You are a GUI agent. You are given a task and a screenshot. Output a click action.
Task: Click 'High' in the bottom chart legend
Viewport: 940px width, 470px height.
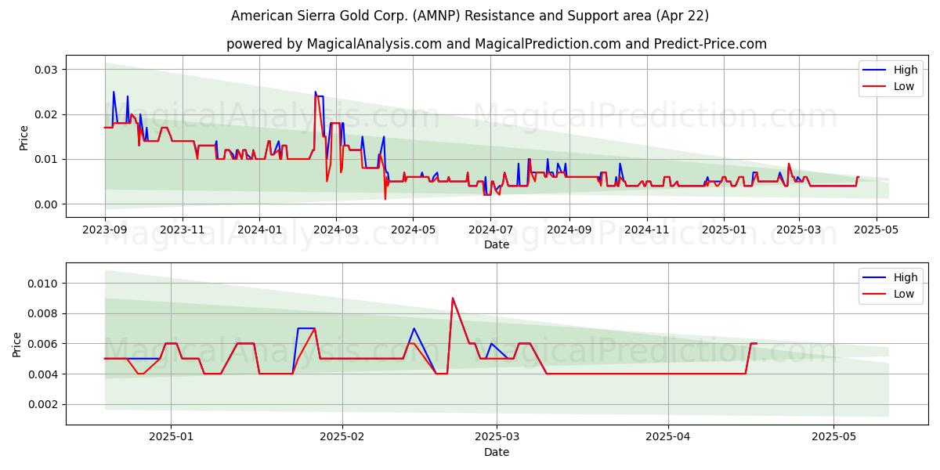(906, 277)
